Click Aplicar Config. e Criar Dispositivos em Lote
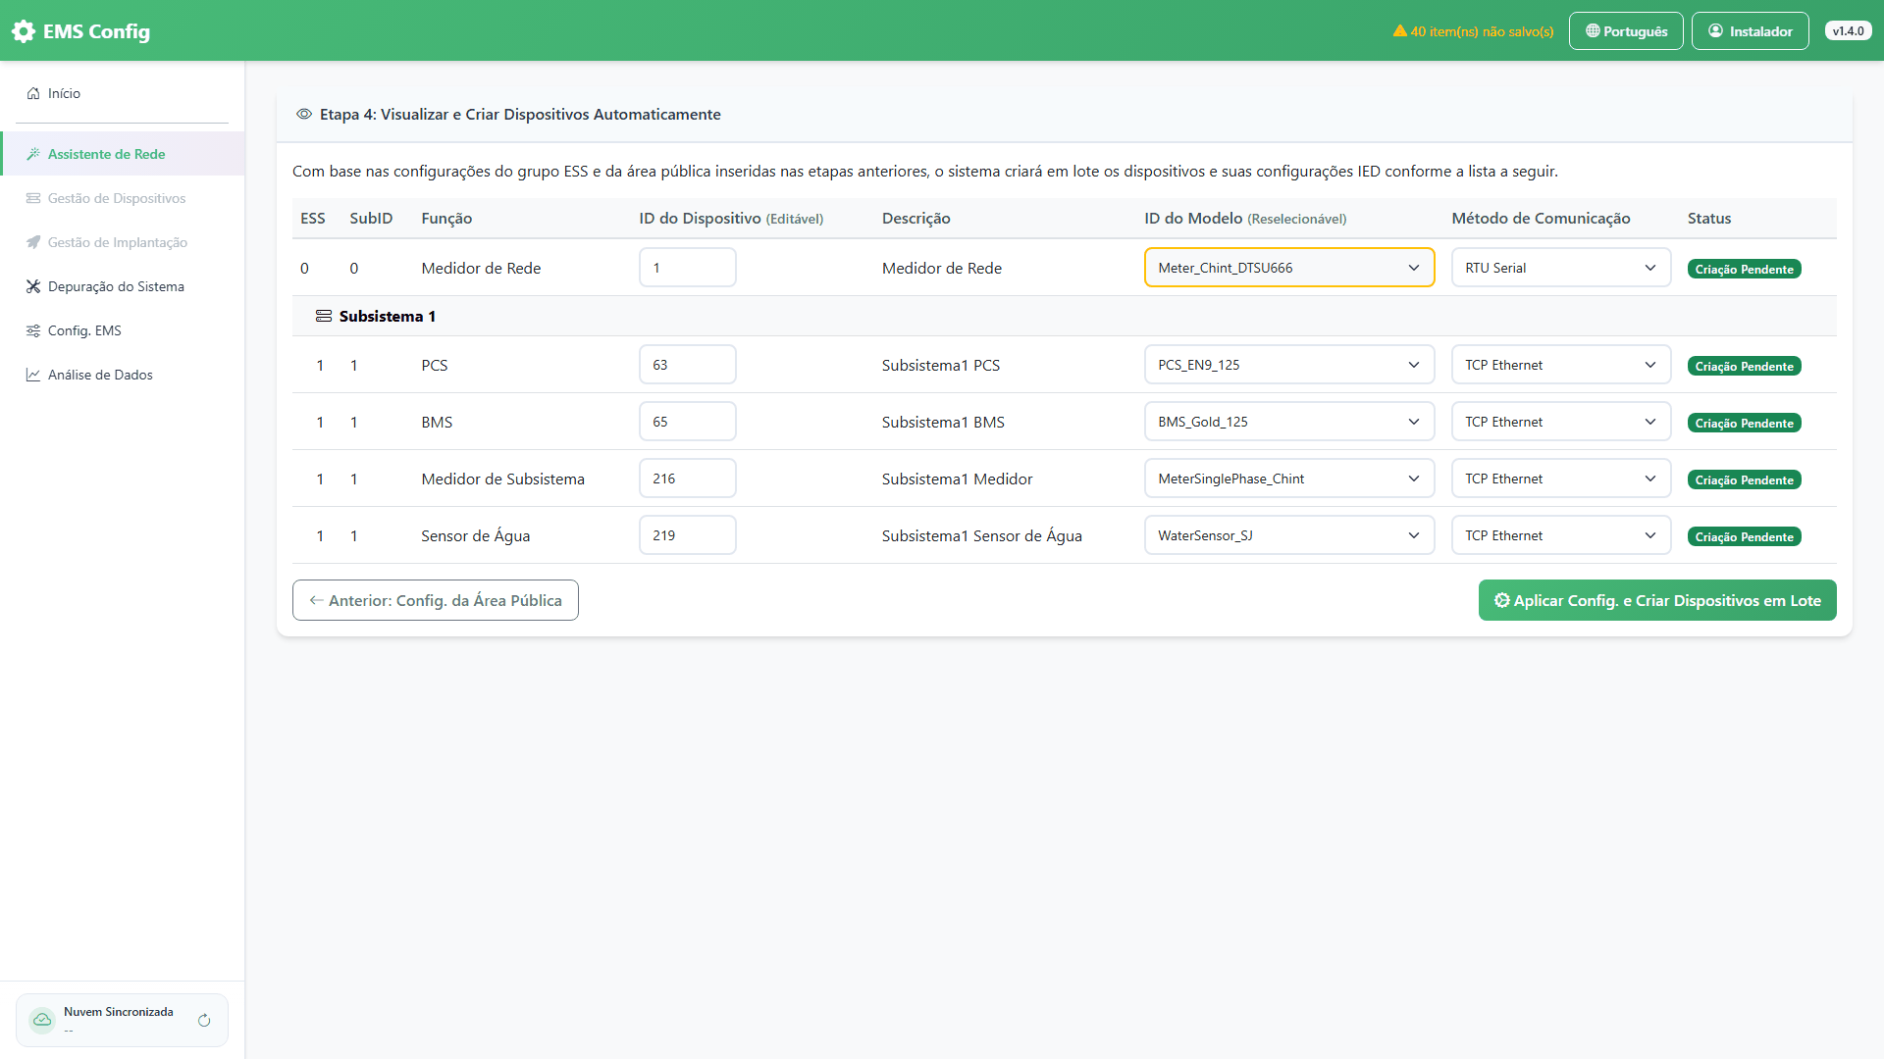Image resolution: width=1884 pixels, height=1059 pixels. (1657, 600)
